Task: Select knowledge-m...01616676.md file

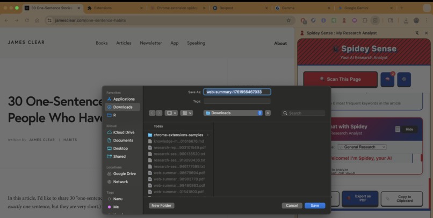Action: [178, 142]
